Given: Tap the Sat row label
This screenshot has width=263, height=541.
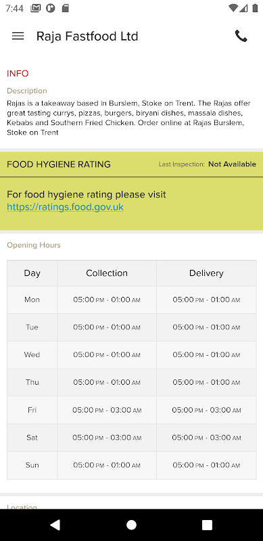Looking at the screenshot, I should click(x=32, y=438).
